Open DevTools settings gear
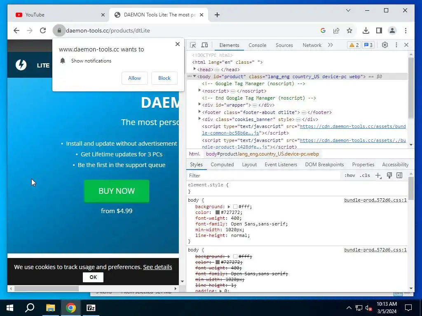The image size is (422, 316). point(385,45)
